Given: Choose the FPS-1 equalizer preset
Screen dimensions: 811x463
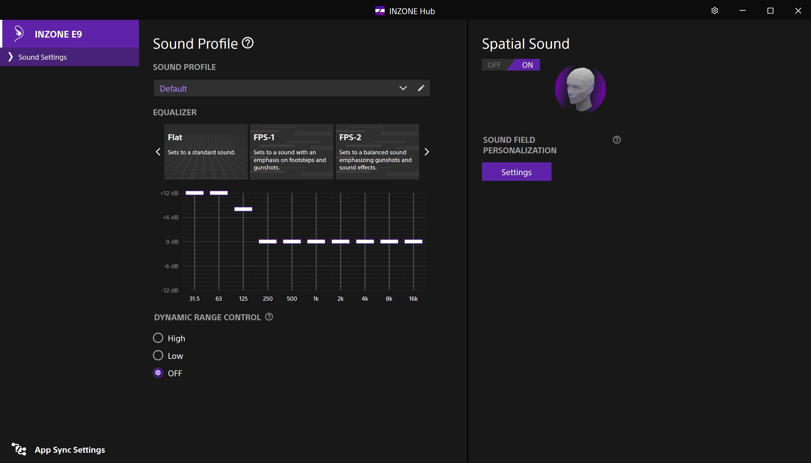Looking at the screenshot, I should (291, 152).
